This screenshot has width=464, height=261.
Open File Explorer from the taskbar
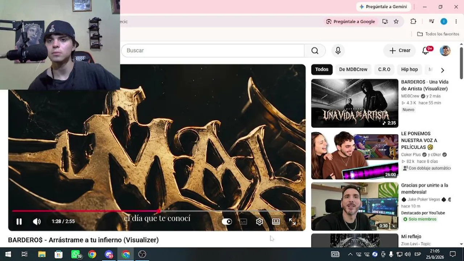tap(42, 254)
